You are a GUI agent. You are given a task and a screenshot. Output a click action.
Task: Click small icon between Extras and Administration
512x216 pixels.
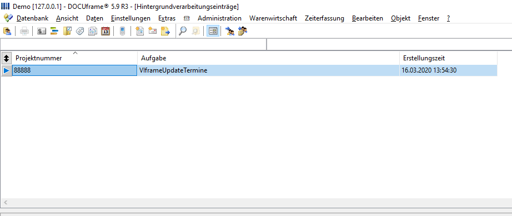[187, 19]
